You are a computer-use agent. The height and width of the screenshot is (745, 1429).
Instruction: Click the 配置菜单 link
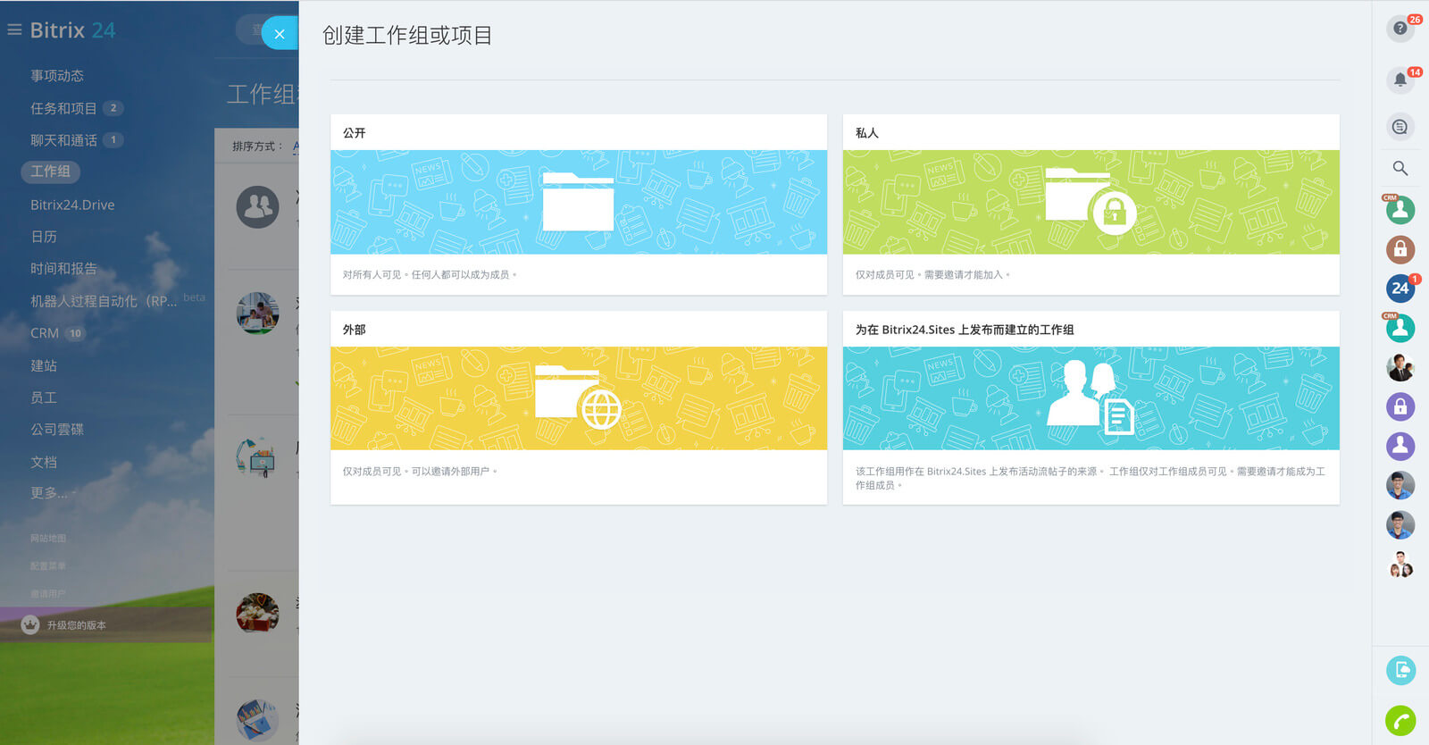coord(48,565)
